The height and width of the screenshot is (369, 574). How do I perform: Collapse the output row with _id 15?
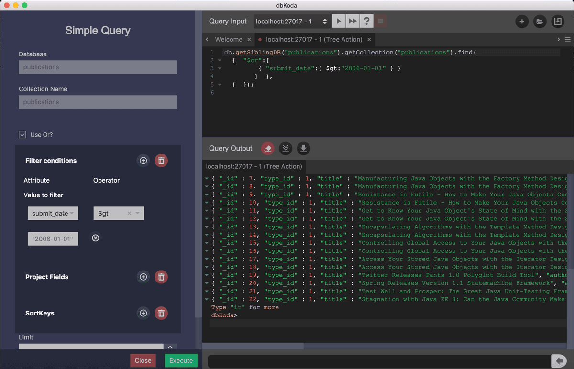(x=206, y=243)
